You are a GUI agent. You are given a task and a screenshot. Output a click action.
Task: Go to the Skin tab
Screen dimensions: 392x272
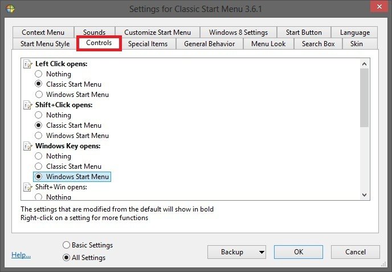click(x=356, y=44)
